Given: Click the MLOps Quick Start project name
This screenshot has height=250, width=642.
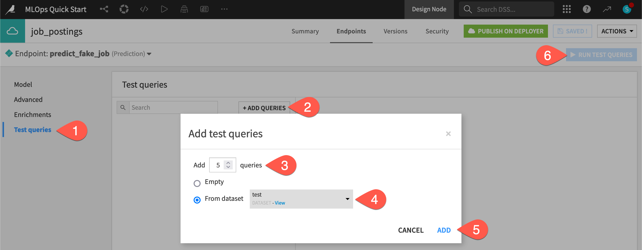Looking at the screenshot, I should pyautogui.click(x=56, y=9).
